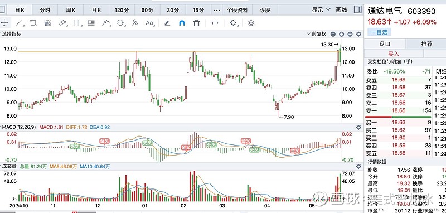Select the fan lines drawing tool
The image size is (446, 213).
pos(48,23)
